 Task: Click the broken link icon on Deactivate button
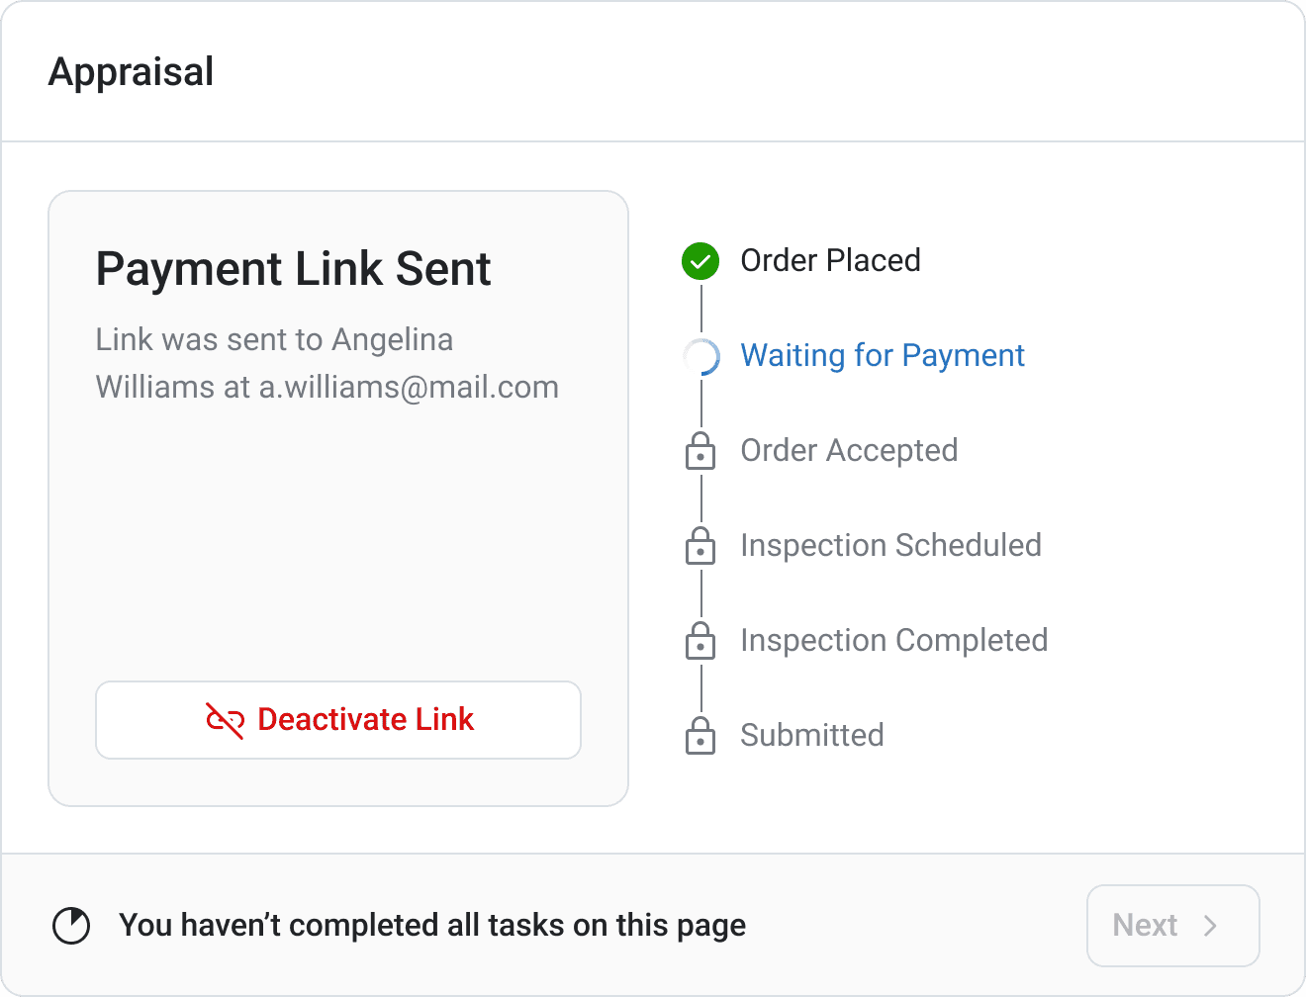pos(225,720)
